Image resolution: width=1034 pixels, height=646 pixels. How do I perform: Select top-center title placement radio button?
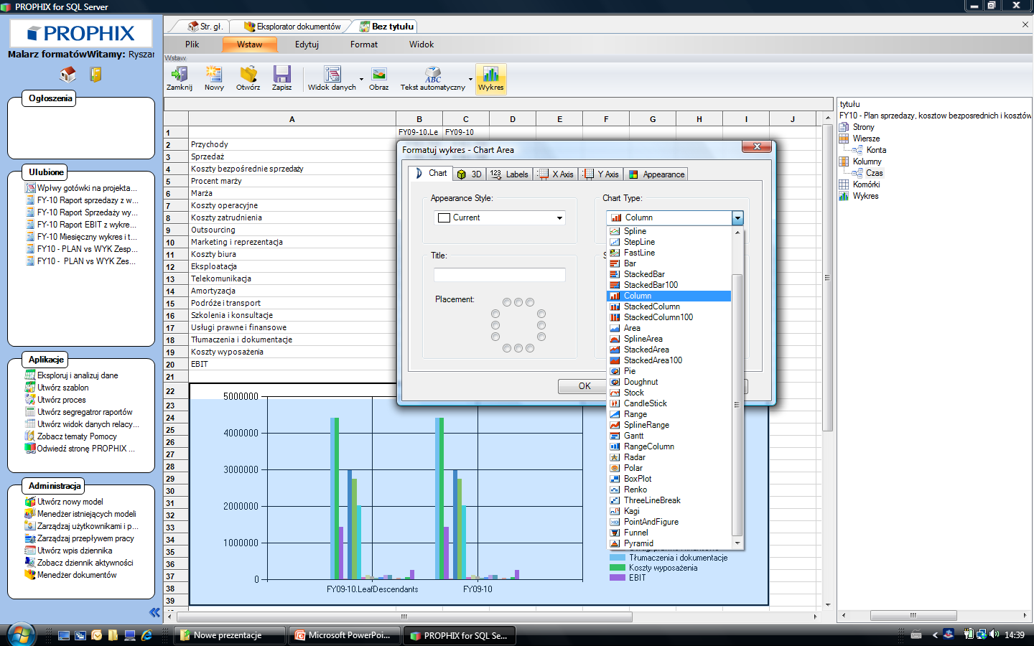point(518,302)
